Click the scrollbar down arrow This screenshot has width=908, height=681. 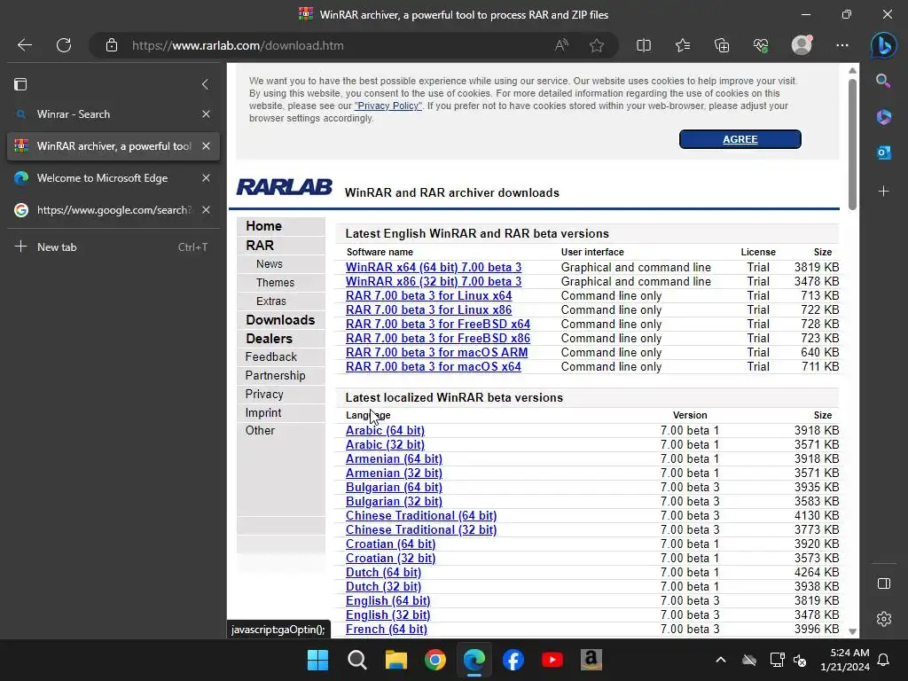[x=852, y=631]
